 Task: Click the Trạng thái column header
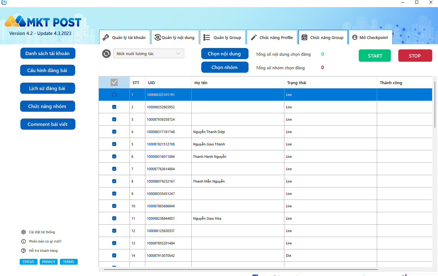[330, 83]
